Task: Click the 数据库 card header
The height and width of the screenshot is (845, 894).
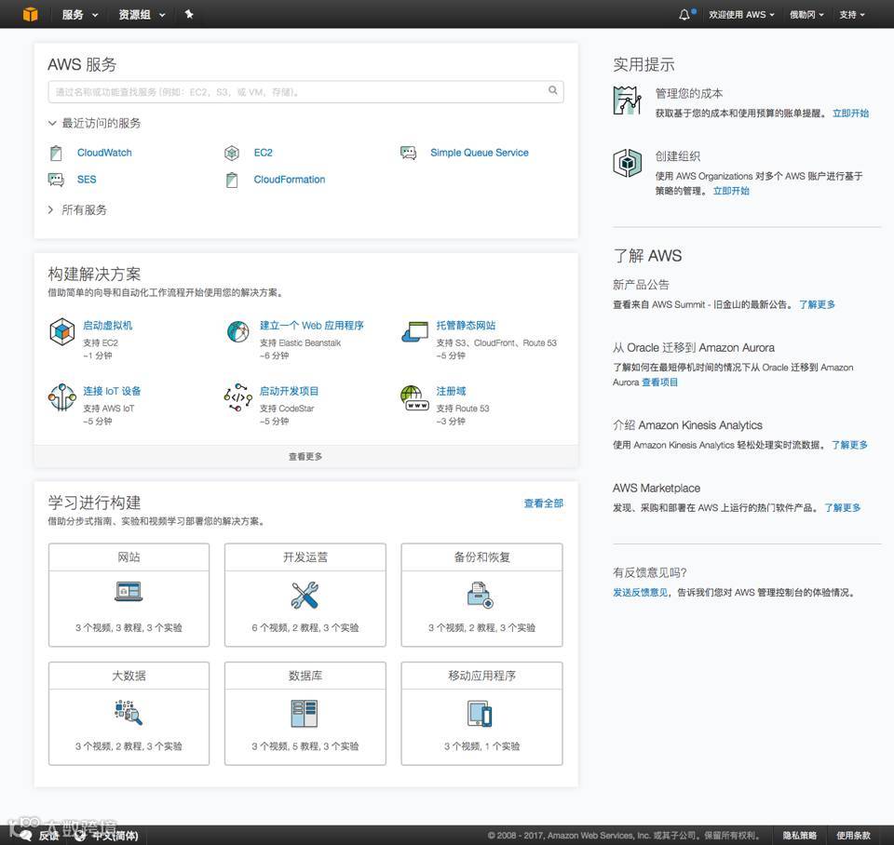Action: coord(305,676)
